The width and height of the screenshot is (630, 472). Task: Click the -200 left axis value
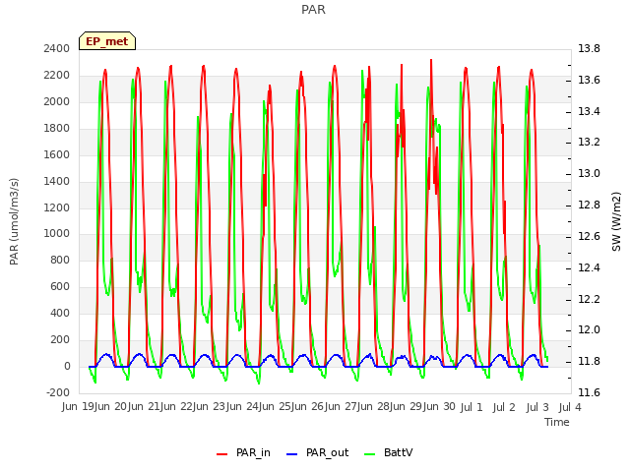click(58, 392)
